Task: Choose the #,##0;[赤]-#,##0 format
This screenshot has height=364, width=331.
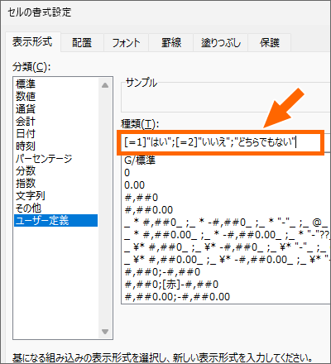Action: point(226,285)
